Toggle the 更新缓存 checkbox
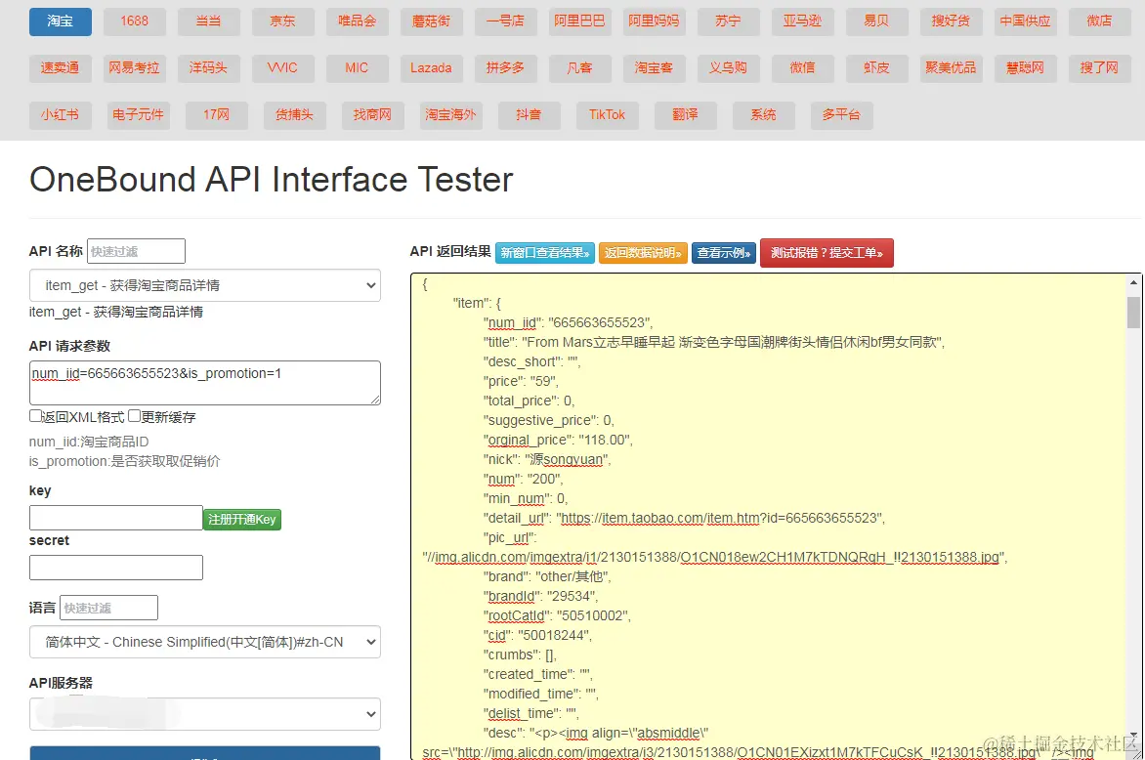This screenshot has width=1145, height=760. click(x=135, y=416)
